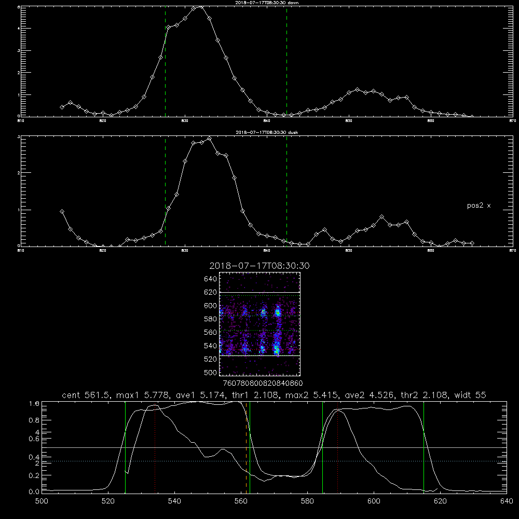Image resolution: width=519 pixels, height=519 pixels.
Task: Click the first diamond data point in dusk plot
Action: [62, 212]
